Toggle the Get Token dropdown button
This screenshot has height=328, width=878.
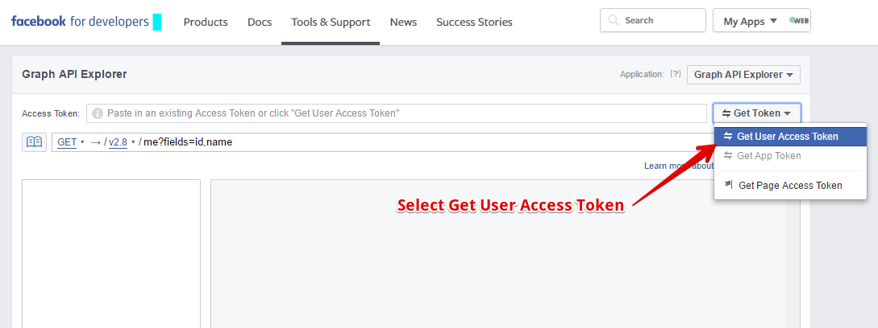[x=756, y=113]
